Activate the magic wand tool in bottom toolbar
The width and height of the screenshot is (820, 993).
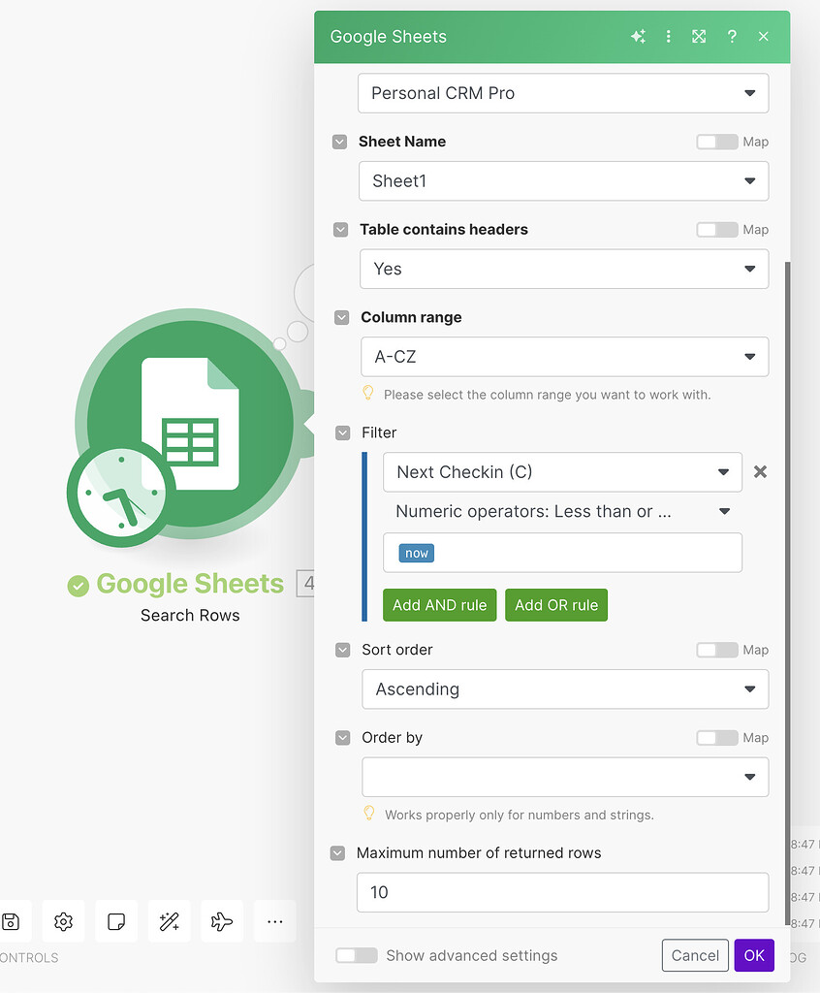[169, 921]
